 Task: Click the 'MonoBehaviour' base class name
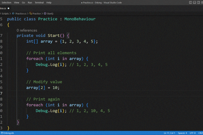[80, 19]
